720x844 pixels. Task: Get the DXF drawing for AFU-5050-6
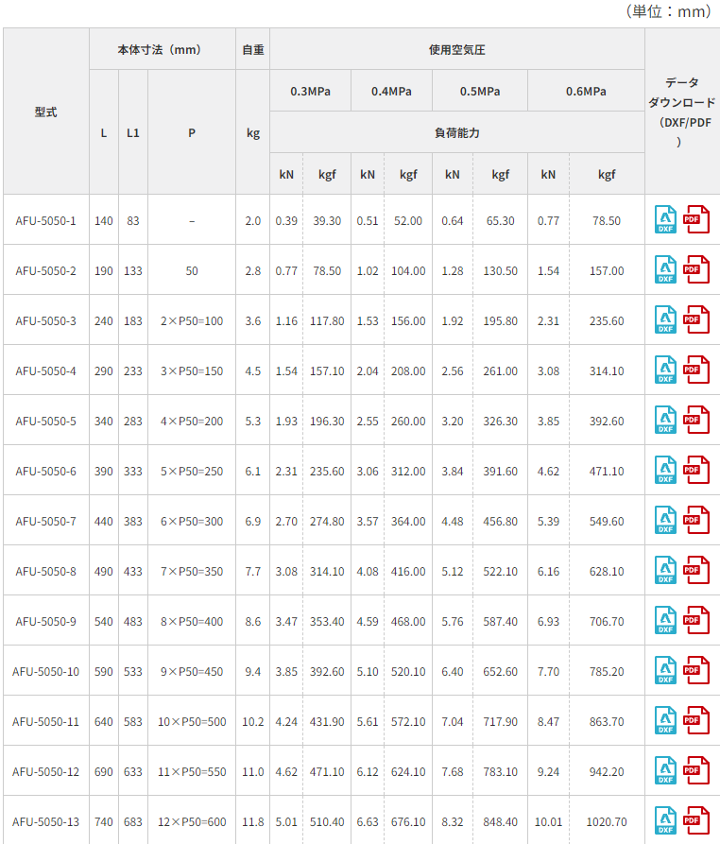[666, 471]
